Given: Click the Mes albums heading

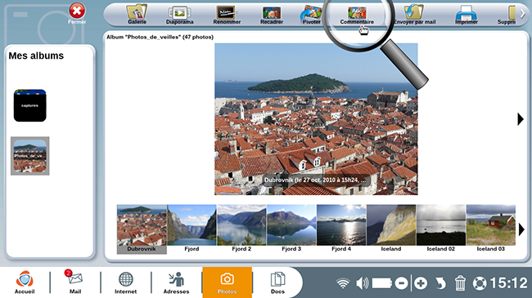Looking at the screenshot, I should tap(36, 56).
